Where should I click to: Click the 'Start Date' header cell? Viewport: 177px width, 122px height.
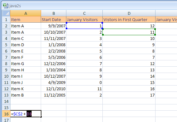click(x=54, y=20)
